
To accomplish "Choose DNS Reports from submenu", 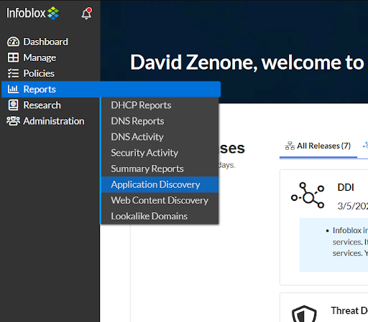I will click(x=160, y=121).
